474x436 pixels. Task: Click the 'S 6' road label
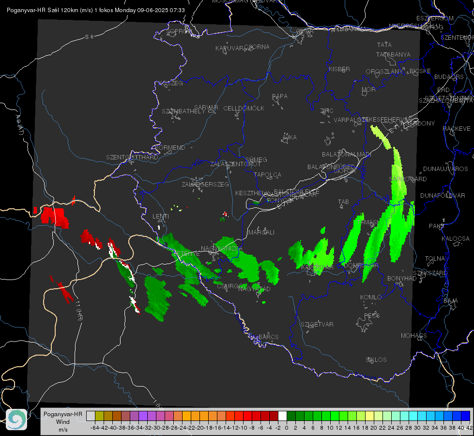[89, 37]
